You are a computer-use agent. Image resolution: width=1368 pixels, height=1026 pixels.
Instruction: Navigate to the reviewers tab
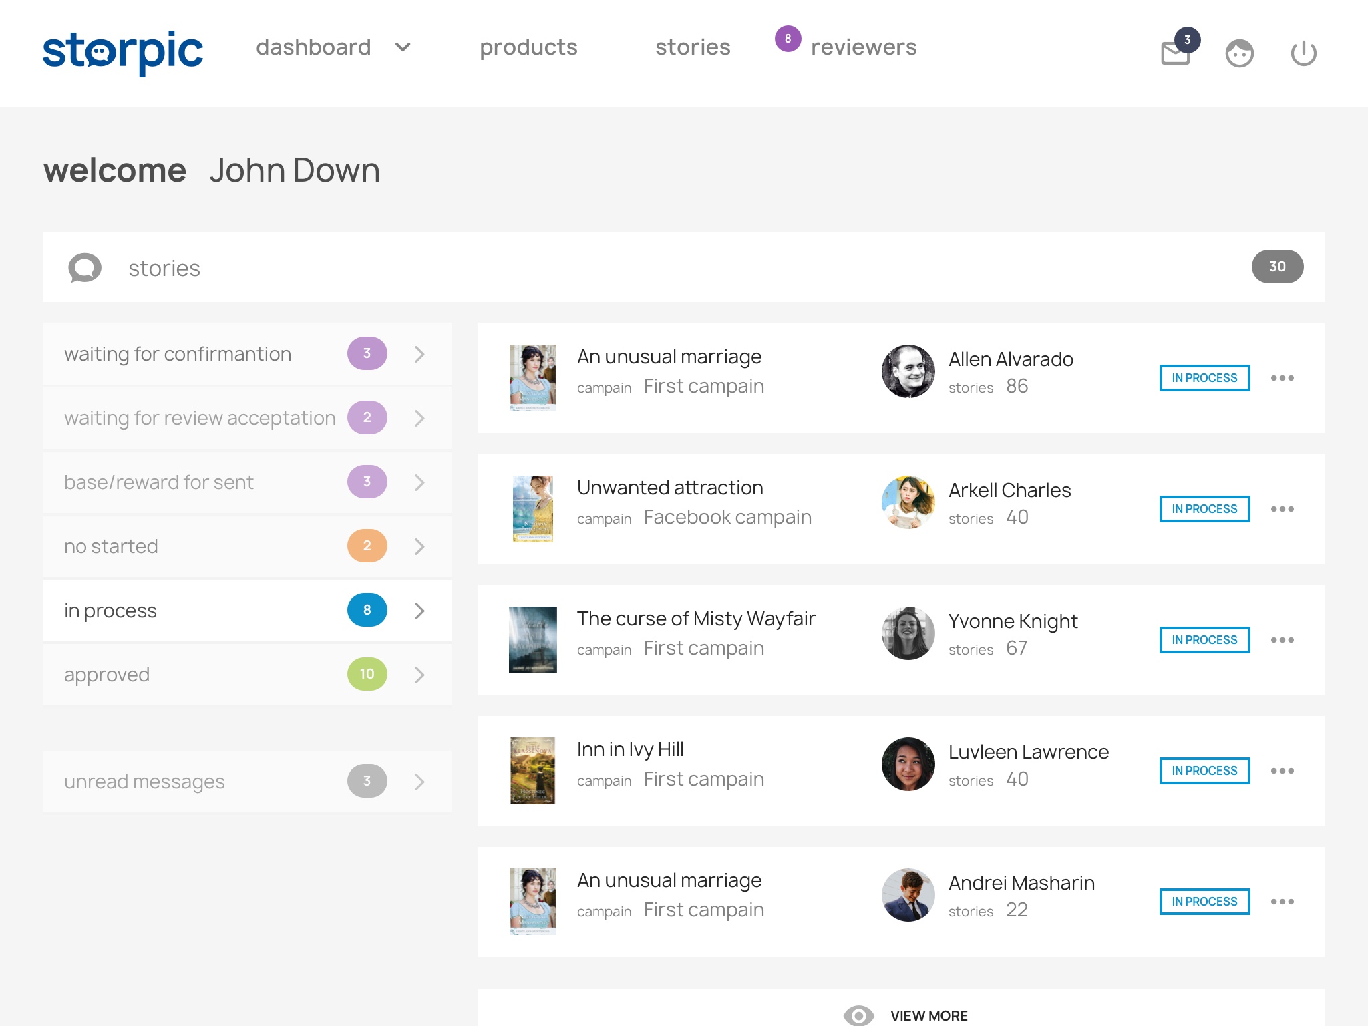point(866,46)
